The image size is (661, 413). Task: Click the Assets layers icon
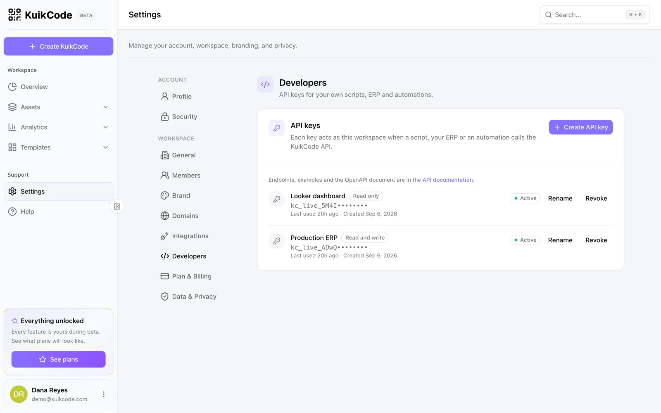click(x=12, y=107)
